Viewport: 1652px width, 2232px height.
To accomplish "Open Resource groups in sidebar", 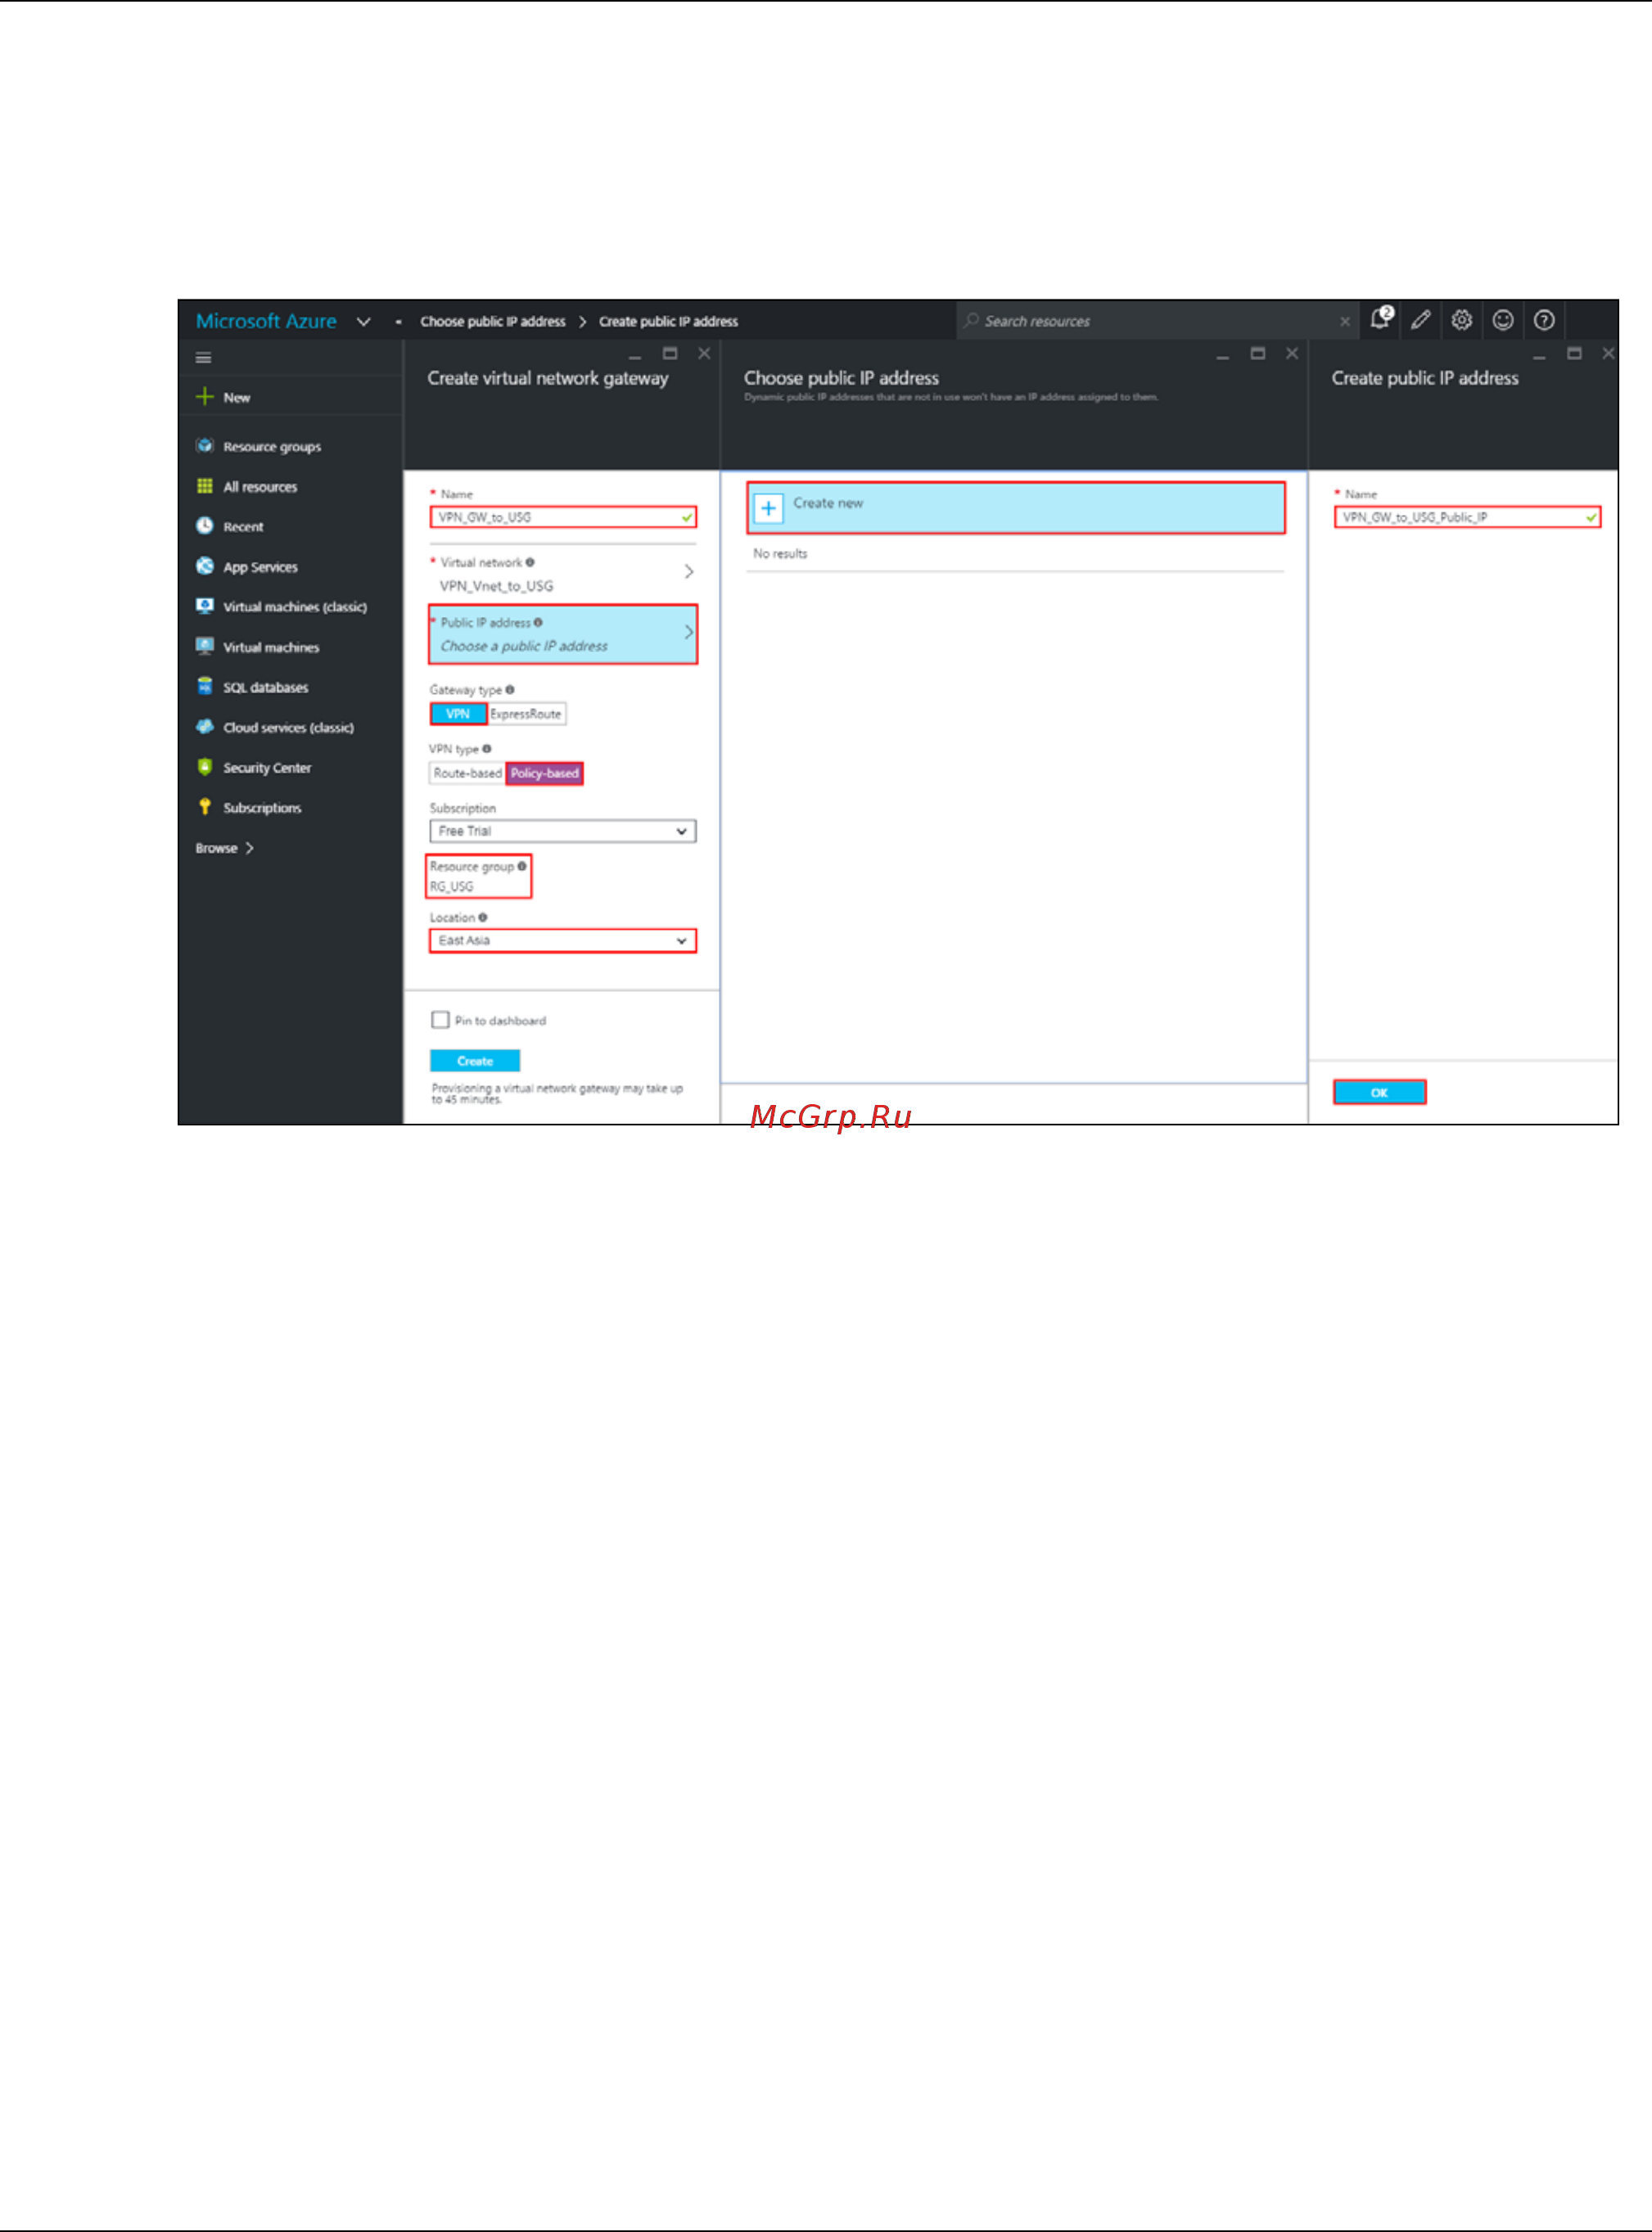I will (x=272, y=447).
